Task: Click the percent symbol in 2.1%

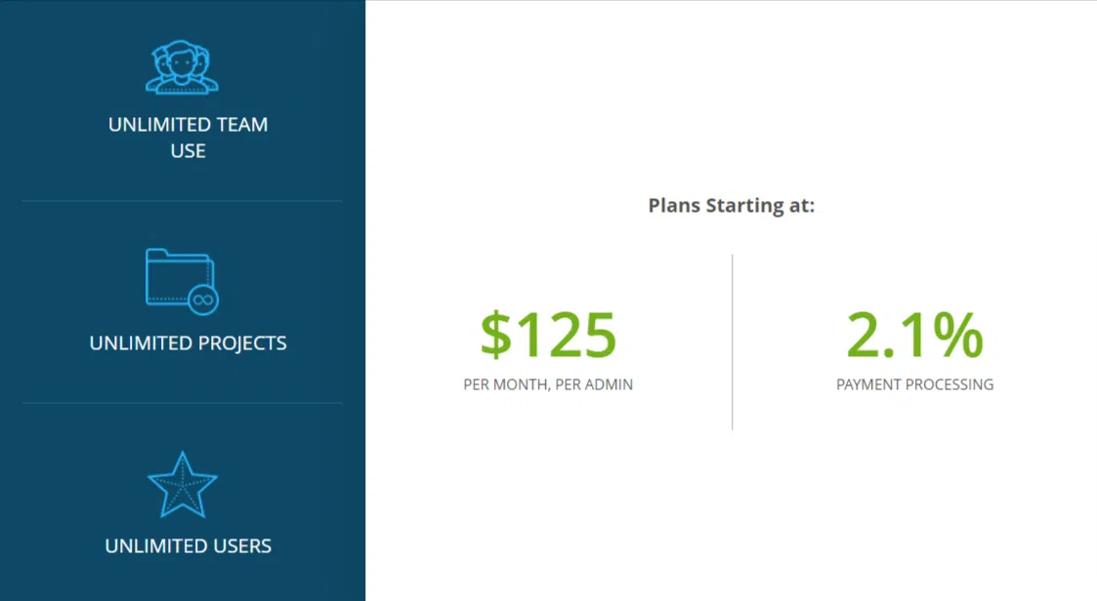Action: coord(958,335)
